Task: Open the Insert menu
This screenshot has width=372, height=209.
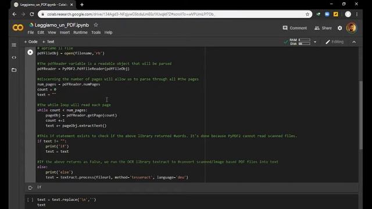Action: click(65, 33)
